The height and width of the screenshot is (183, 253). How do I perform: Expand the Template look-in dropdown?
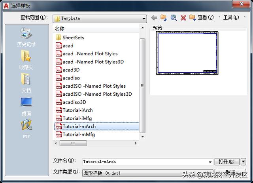(x=144, y=19)
